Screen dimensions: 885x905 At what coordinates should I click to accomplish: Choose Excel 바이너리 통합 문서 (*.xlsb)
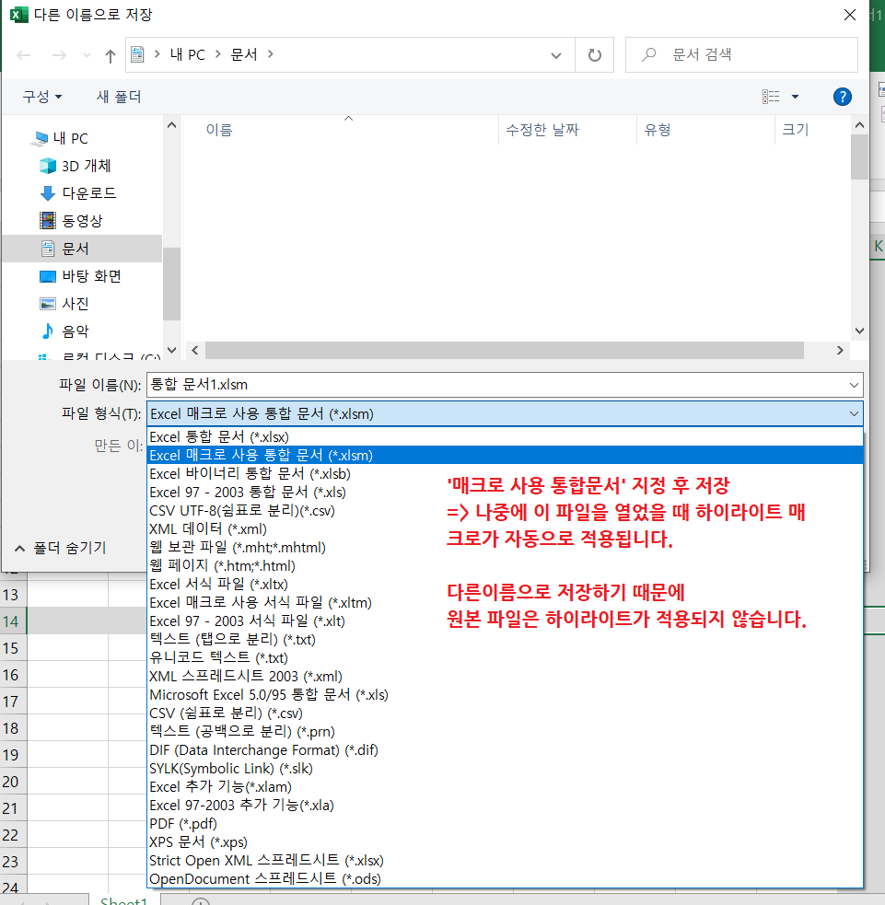pyautogui.click(x=506, y=474)
